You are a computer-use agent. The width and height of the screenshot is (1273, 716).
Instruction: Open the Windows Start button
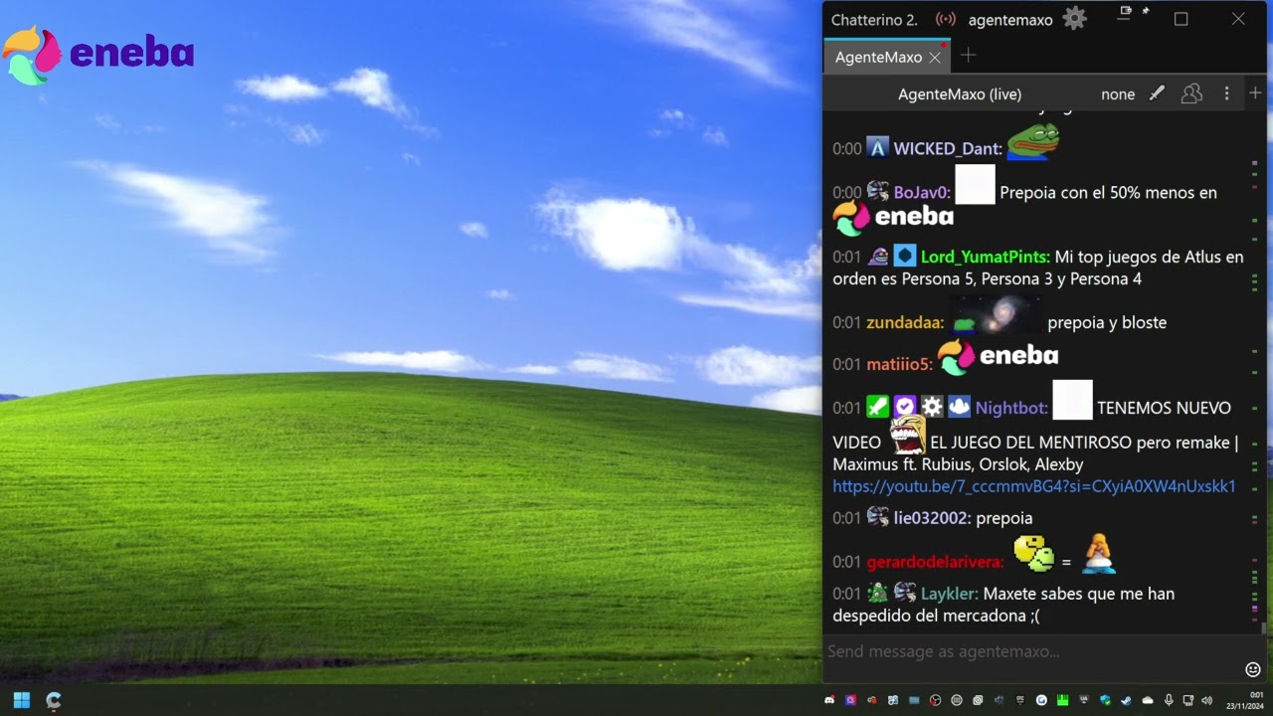coord(22,700)
